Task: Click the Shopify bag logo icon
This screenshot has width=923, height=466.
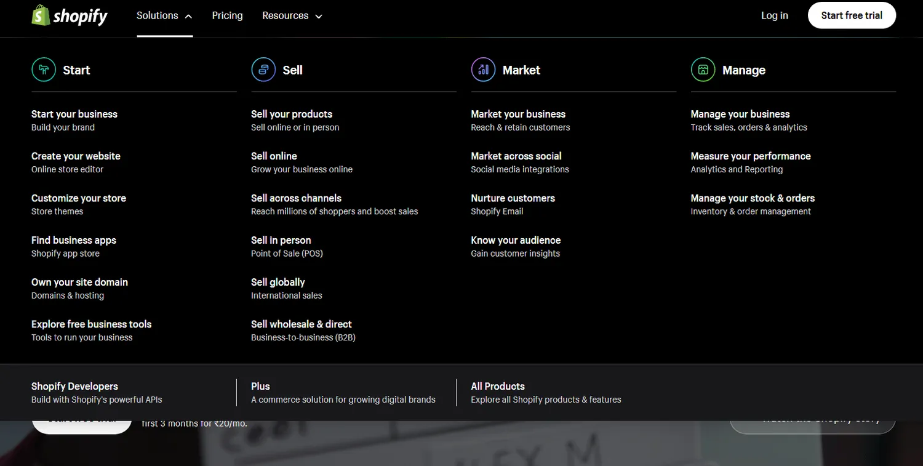Action: click(x=41, y=15)
